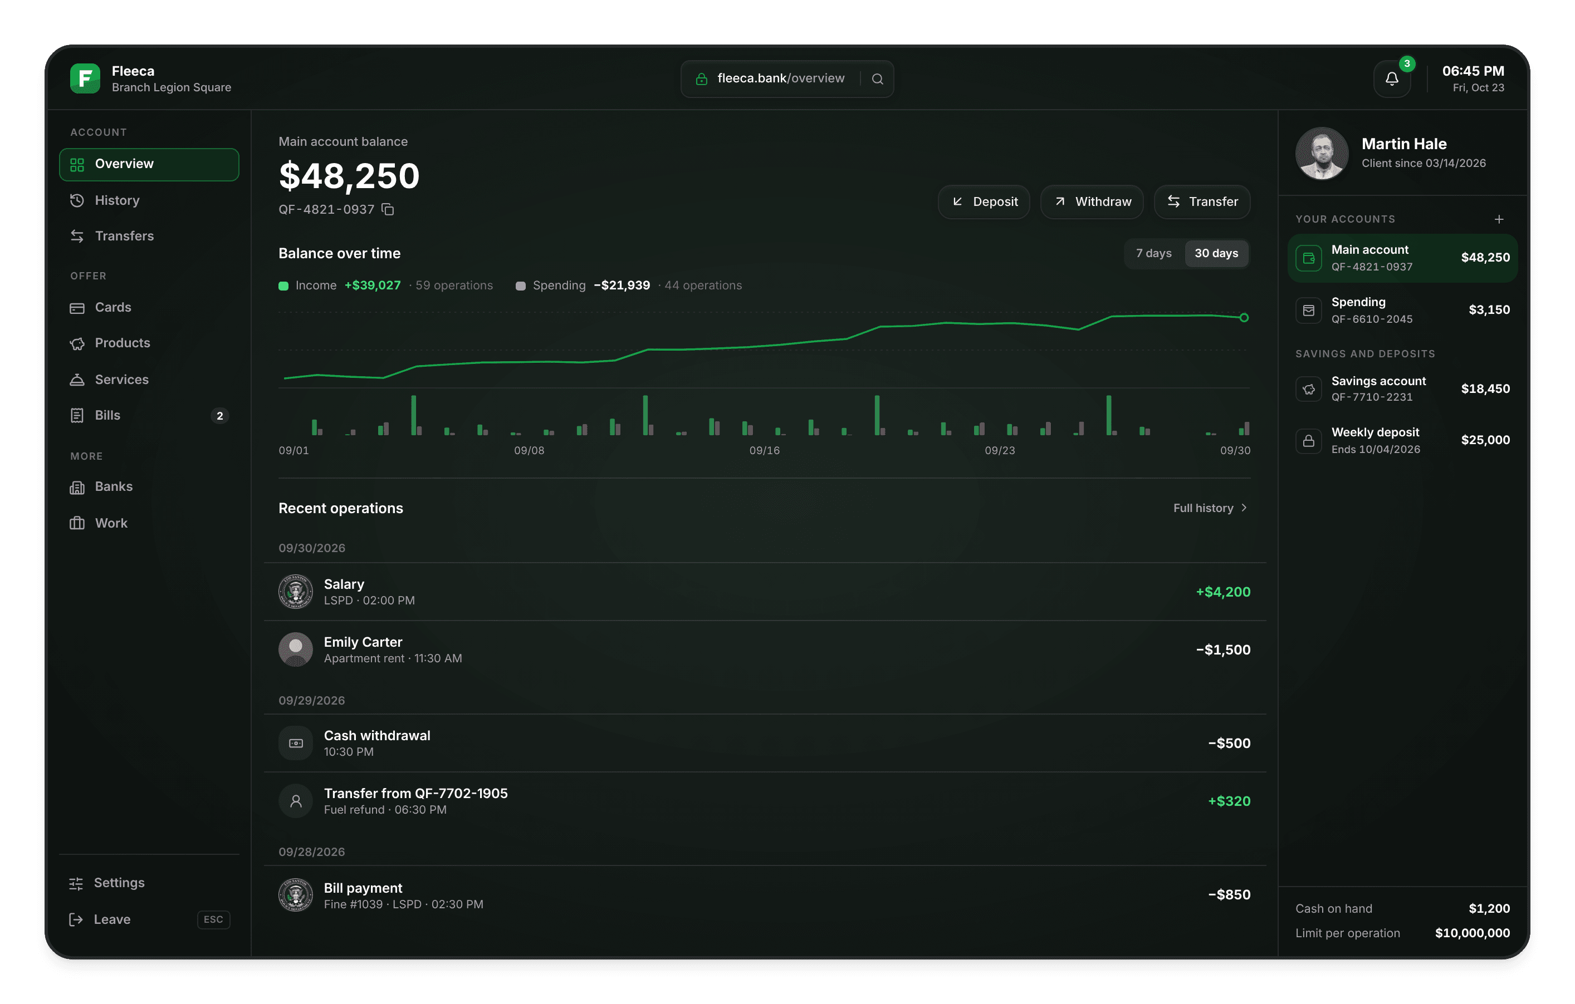Click the green Income legend swatch
Screen dimensions: 1575x1004
(x=283, y=286)
